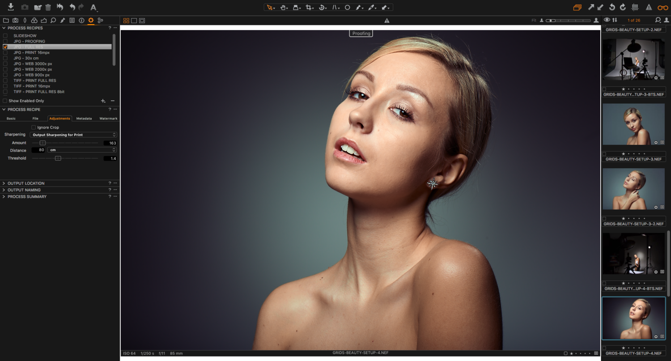Open the Metadata info tool tab

[x=81, y=21]
